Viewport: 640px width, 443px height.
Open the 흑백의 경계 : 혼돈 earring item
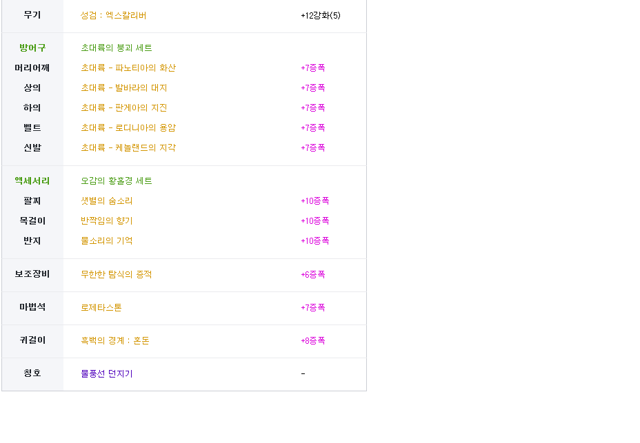pyautogui.click(x=115, y=340)
